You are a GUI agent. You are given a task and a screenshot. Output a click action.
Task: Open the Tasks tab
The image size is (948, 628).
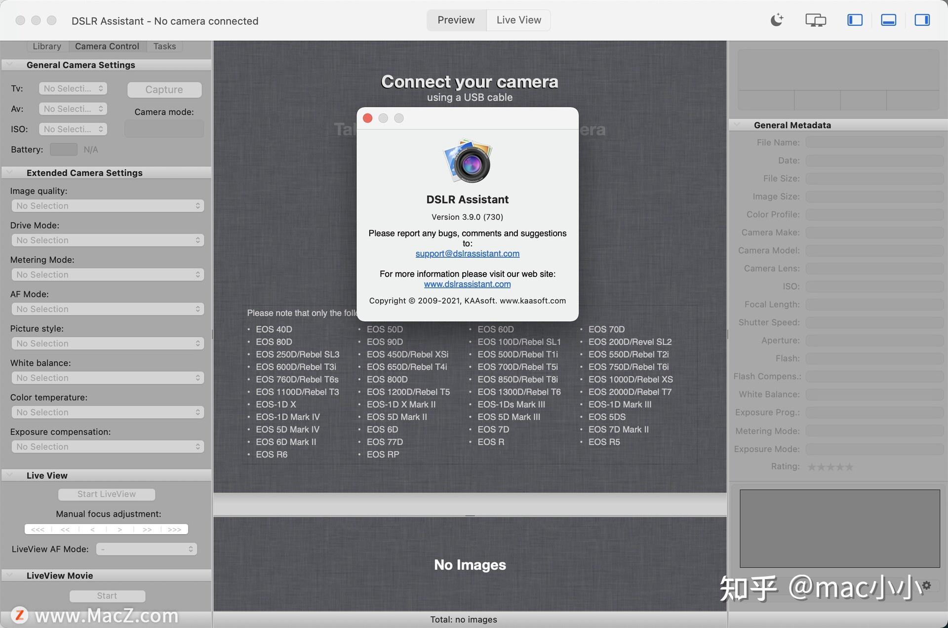click(x=164, y=46)
